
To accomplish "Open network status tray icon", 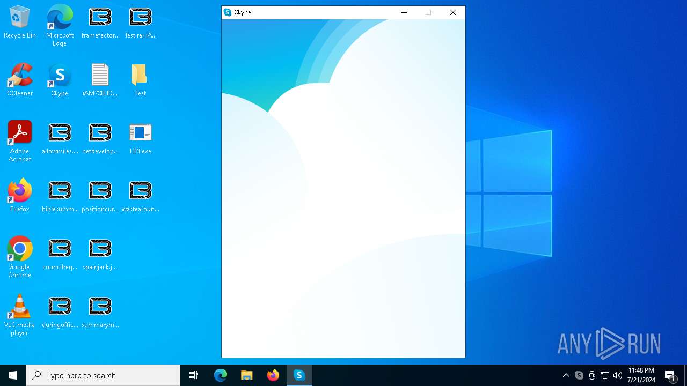I will click(605, 375).
